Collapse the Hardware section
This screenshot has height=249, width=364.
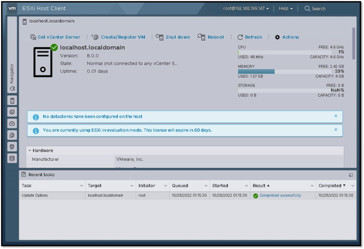click(30, 150)
